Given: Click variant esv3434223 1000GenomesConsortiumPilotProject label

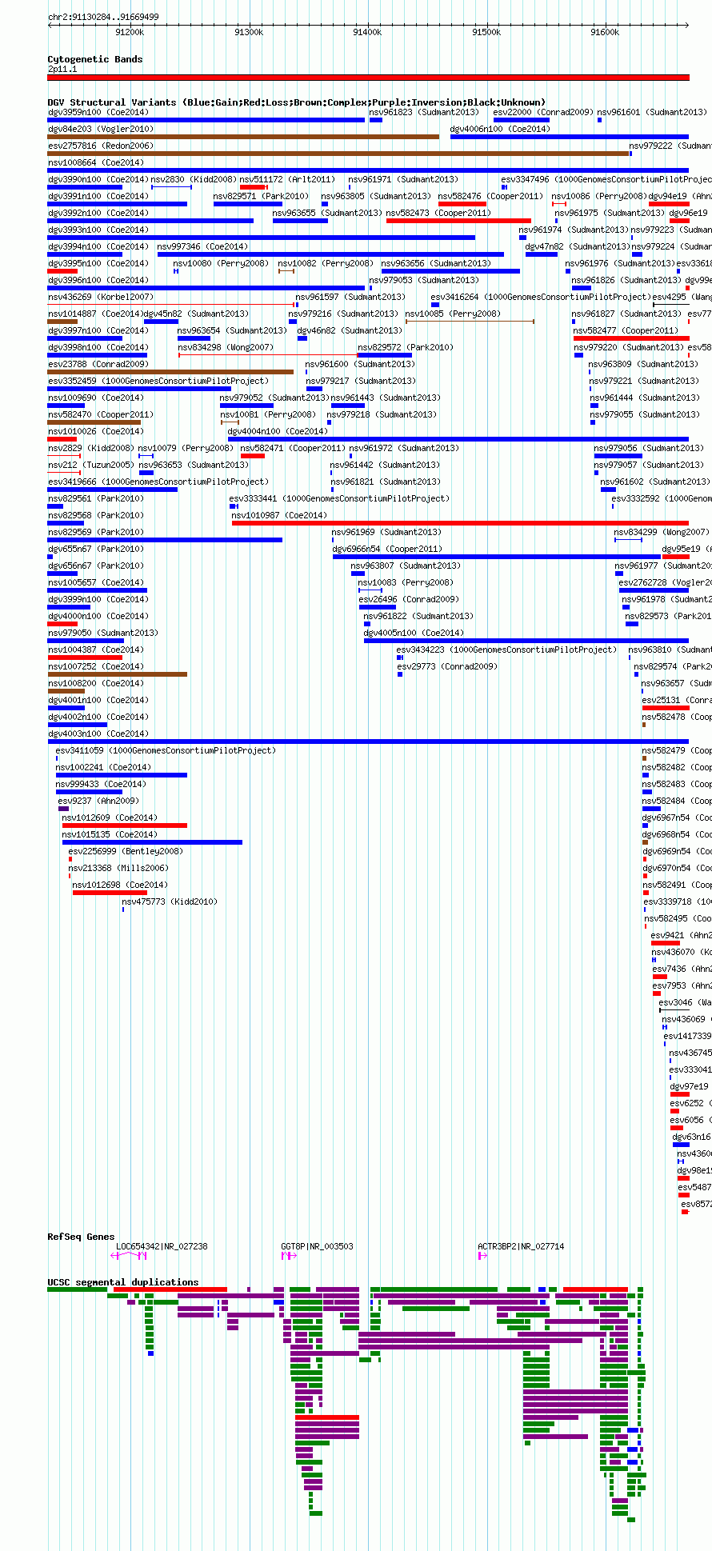Looking at the screenshot, I should click(506, 650).
